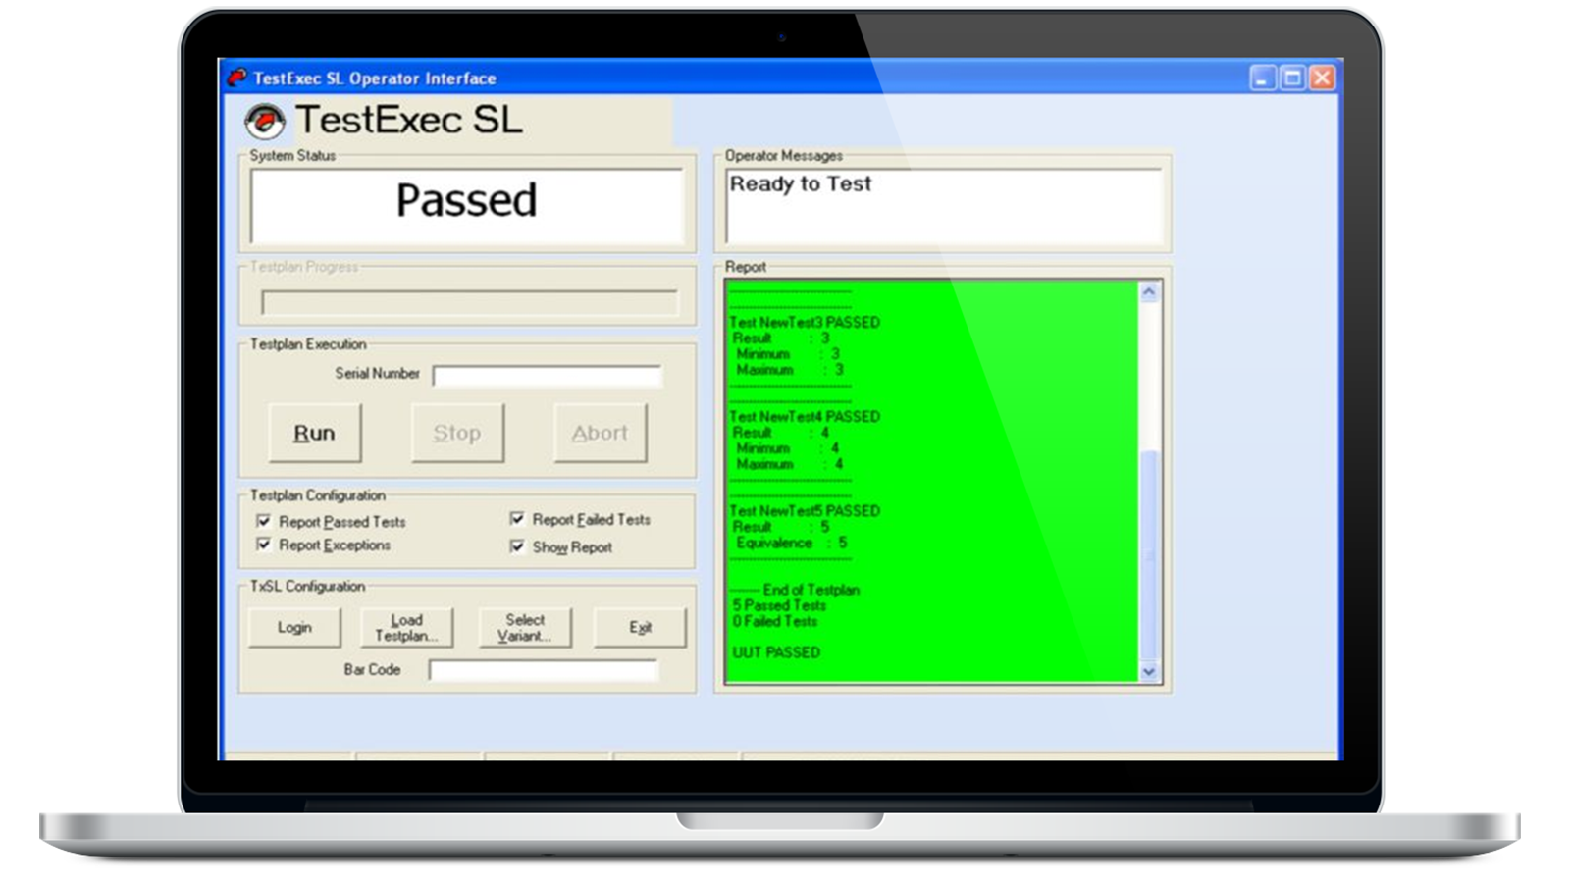Maximize the TestExec SL window
The height and width of the screenshot is (883, 1570).
pos(1293,78)
